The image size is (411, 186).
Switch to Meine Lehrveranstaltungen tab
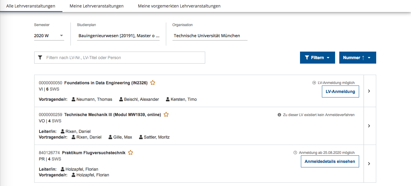[x=97, y=6]
